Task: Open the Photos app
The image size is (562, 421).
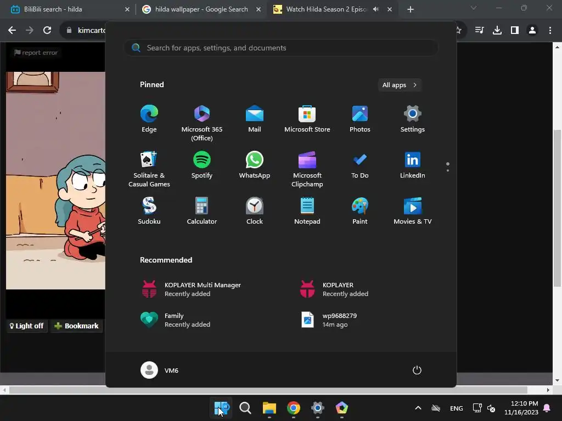Action: tap(360, 119)
